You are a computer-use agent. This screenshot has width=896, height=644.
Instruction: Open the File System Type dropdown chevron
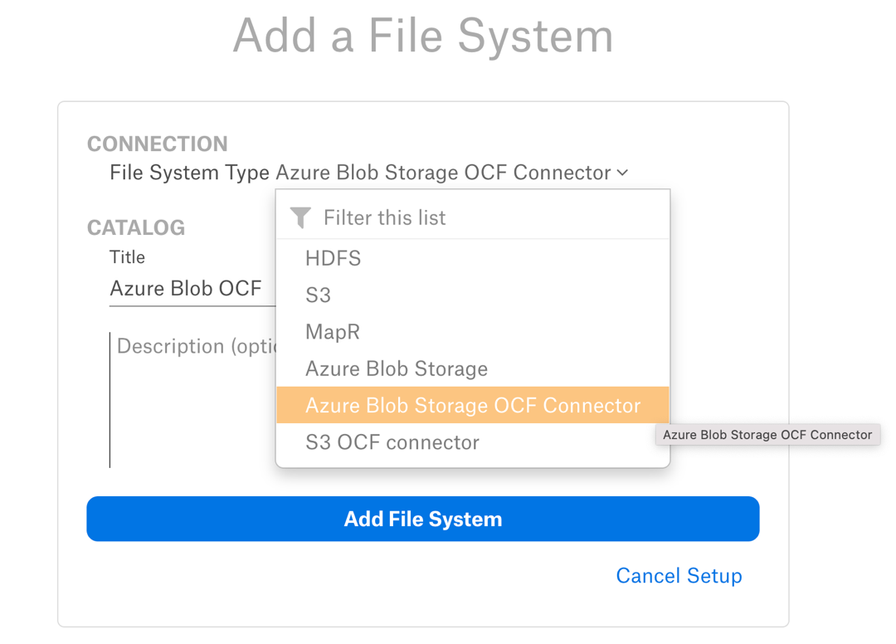pos(623,173)
